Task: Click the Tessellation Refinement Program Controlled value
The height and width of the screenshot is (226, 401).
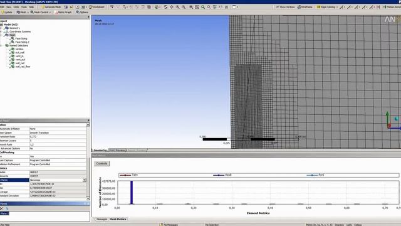Action: tap(58, 164)
